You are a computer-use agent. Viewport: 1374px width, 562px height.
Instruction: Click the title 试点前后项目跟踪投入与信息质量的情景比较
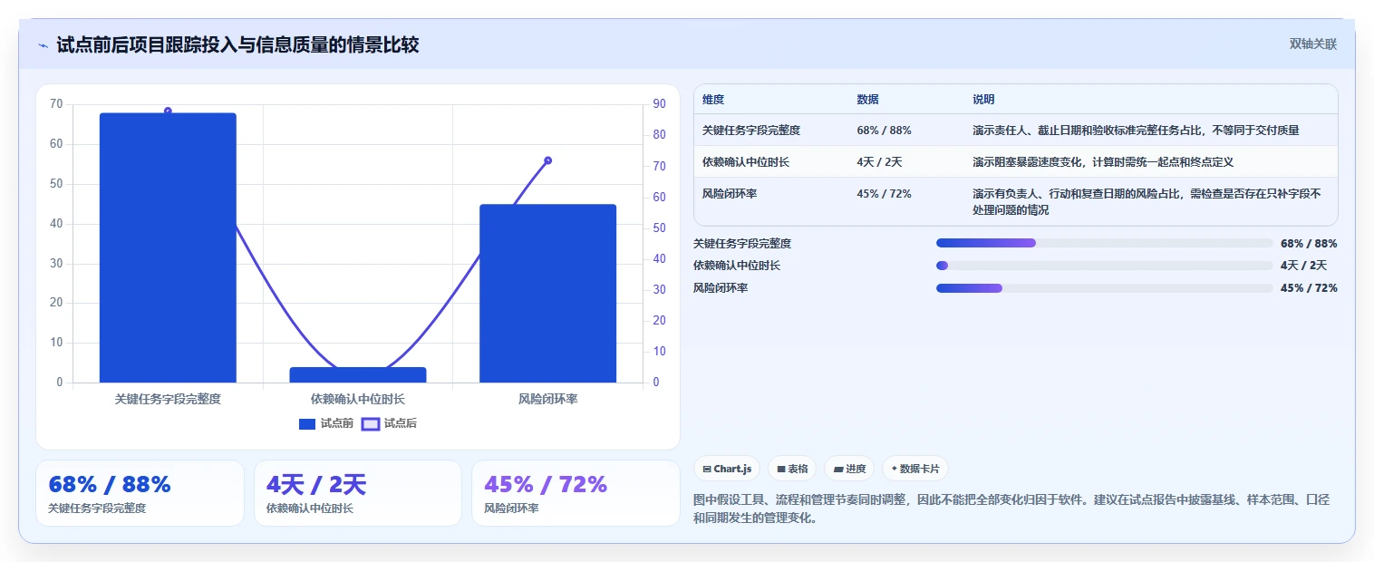(x=237, y=45)
